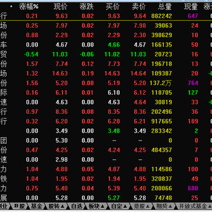Click the magenta 764 current volume

[193, 83]
